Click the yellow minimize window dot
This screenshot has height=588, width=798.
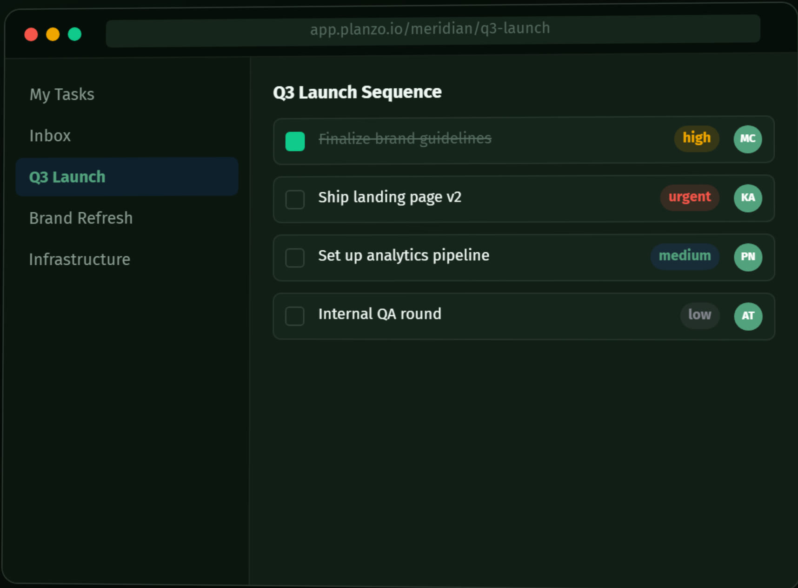point(53,34)
